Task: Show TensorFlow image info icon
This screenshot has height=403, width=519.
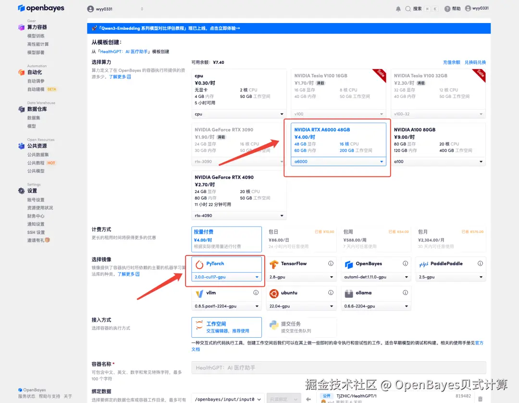Action: [x=331, y=263]
